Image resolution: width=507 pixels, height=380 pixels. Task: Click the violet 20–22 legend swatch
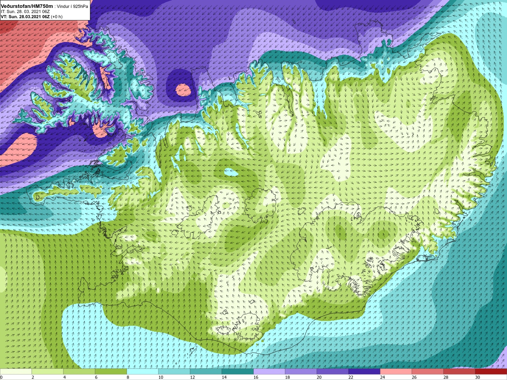[x=333, y=372]
